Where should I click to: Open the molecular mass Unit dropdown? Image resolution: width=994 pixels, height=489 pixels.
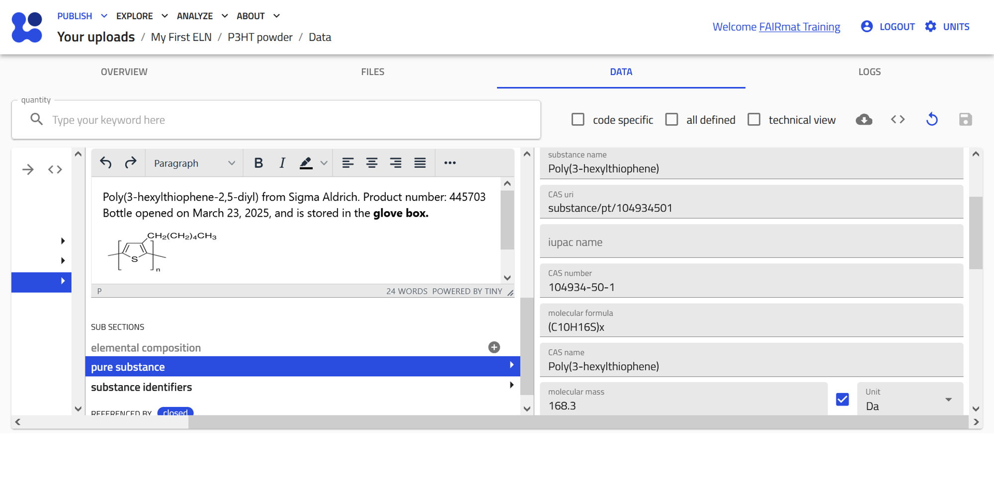pyautogui.click(x=910, y=400)
